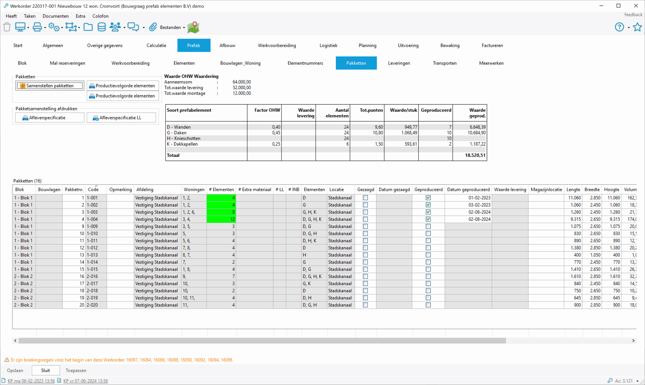Switch to the Leveringen tab
This screenshot has width=645, height=385.
coord(399,63)
